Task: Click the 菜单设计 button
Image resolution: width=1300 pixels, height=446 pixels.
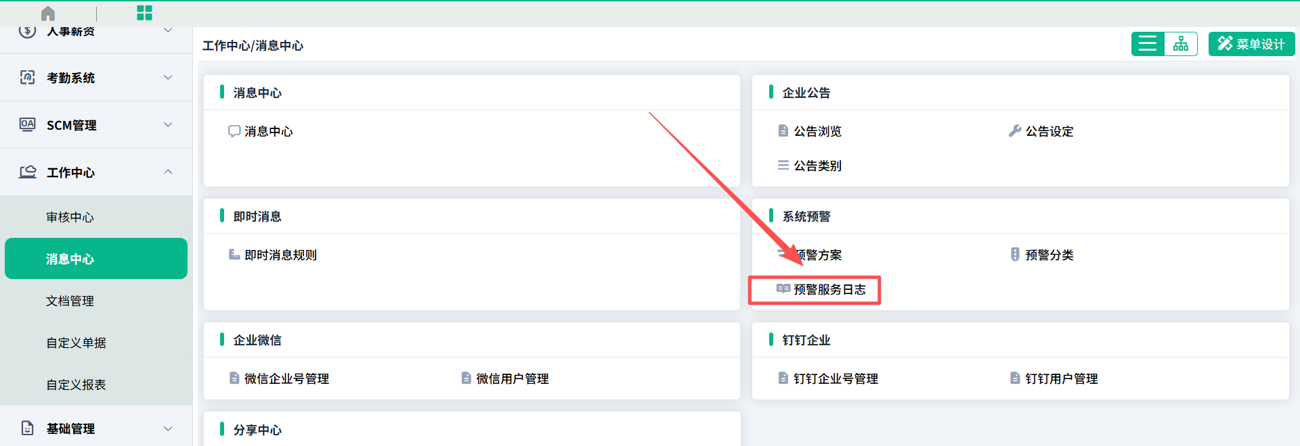Action: [x=1251, y=44]
